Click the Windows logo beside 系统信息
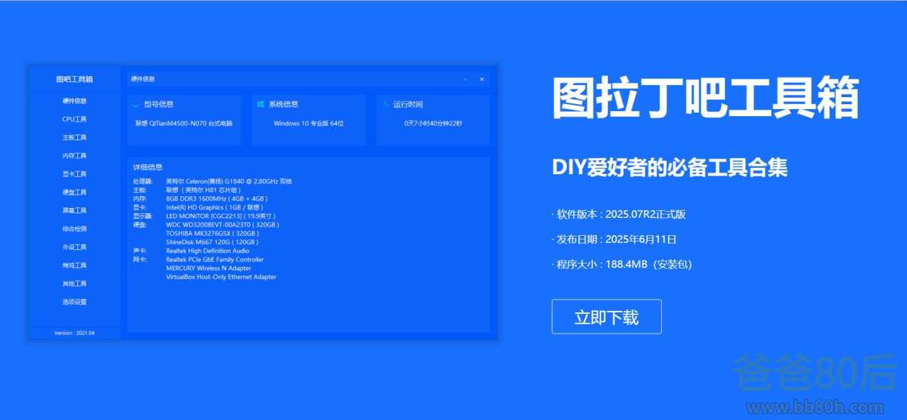The image size is (907, 420). 261,104
